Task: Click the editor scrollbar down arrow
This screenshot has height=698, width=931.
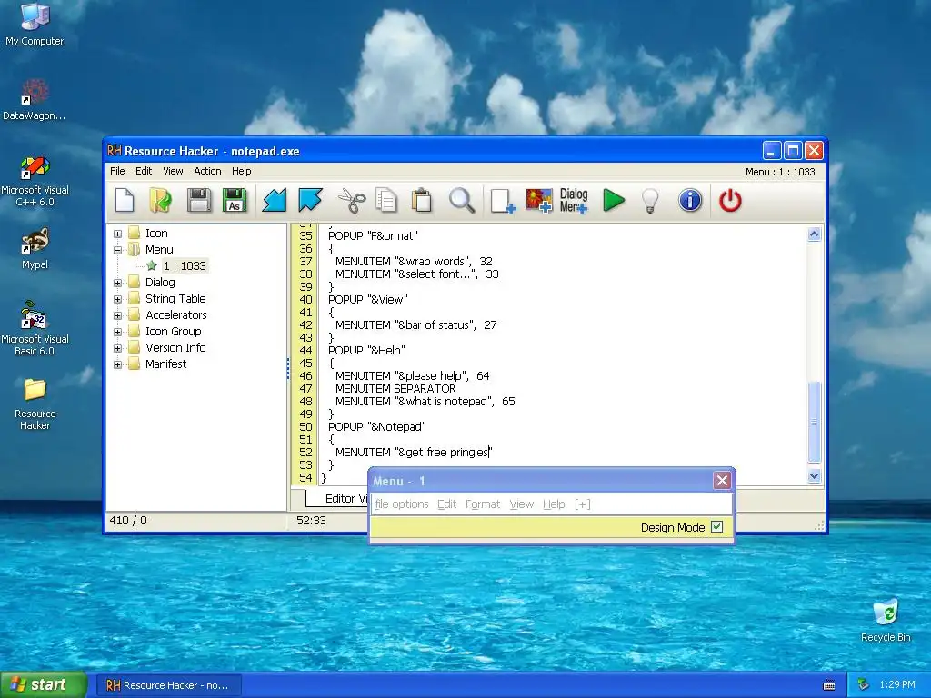Action: pyautogui.click(x=814, y=475)
